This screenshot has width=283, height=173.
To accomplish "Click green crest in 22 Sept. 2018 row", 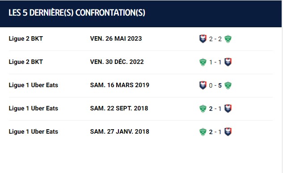I will click(x=203, y=109).
